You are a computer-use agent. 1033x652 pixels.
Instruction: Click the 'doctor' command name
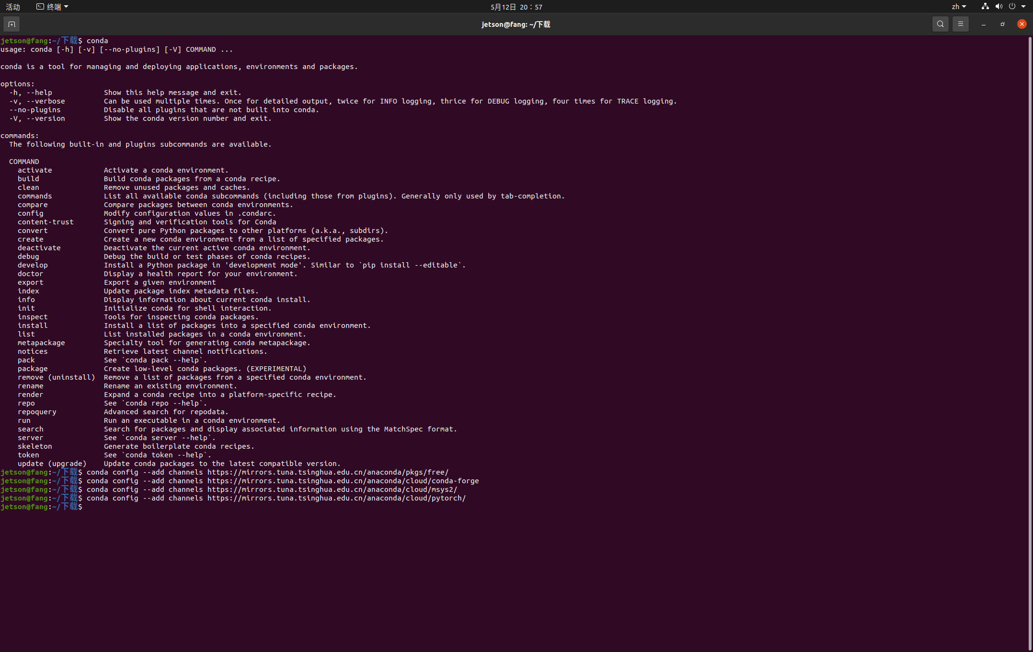tap(31, 274)
